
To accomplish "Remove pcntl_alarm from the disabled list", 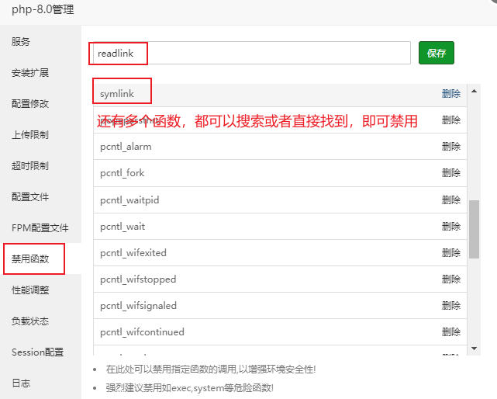I will [x=450, y=146].
